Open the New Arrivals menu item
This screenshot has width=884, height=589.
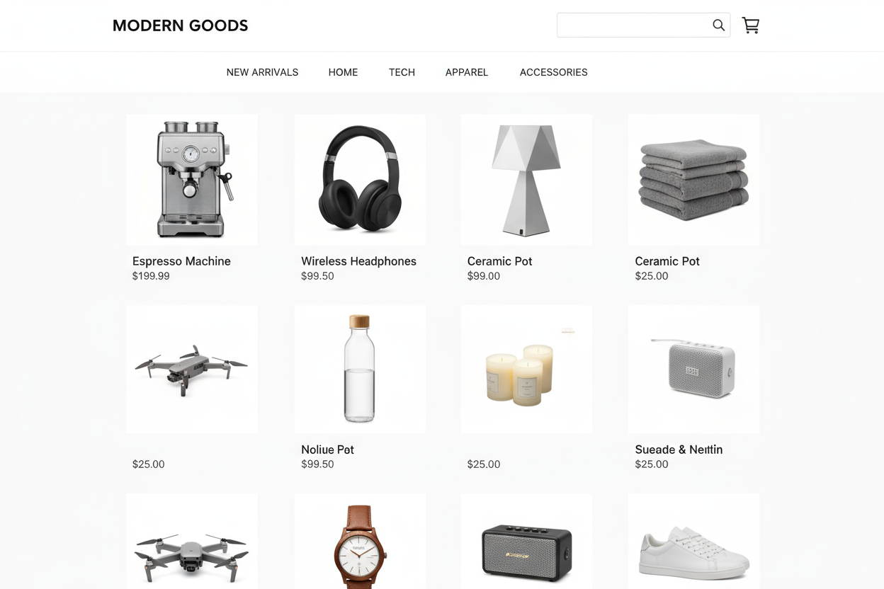262,72
